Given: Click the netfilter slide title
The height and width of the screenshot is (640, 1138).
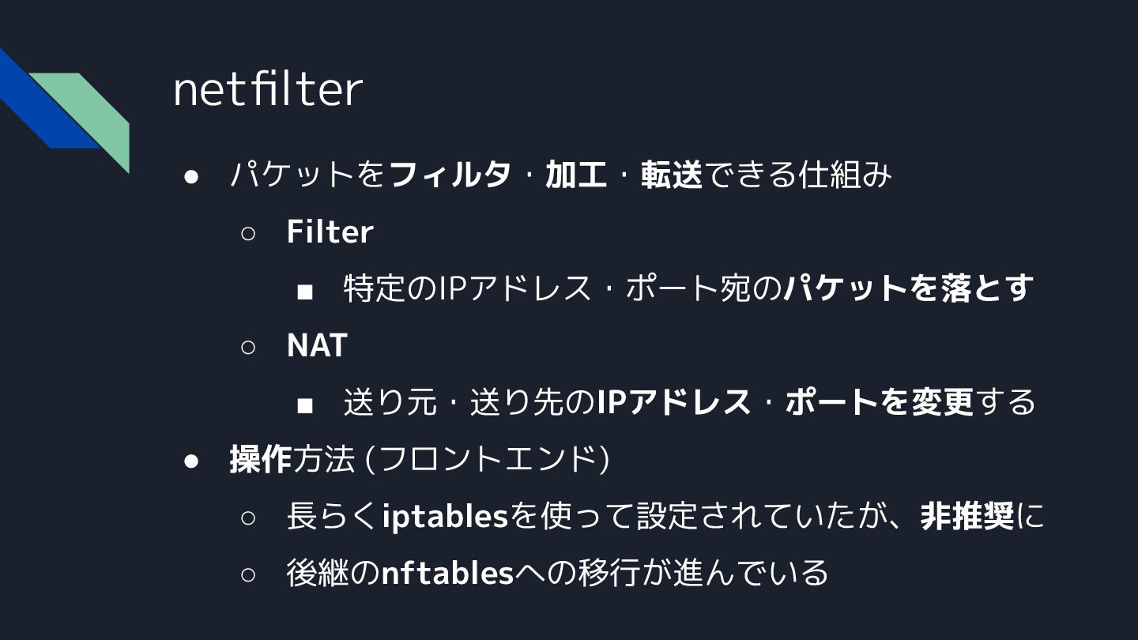Looking at the screenshot, I should tap(267, 89).
